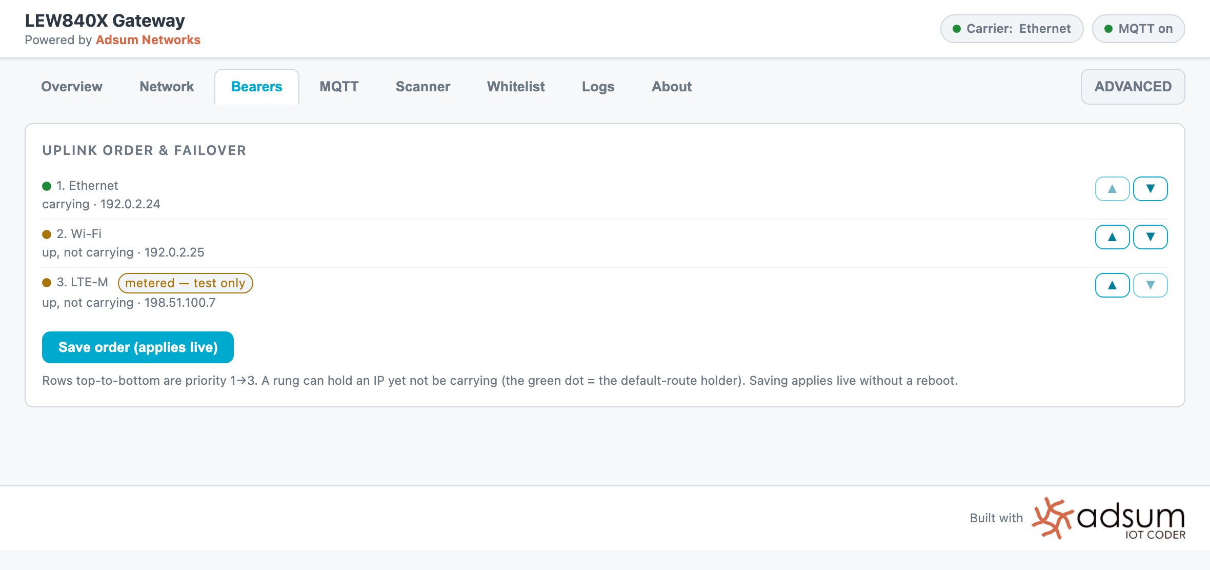Click 'up, not carrying · 192.0.2.25' text

pyautogui.click(x=123, y=252)
